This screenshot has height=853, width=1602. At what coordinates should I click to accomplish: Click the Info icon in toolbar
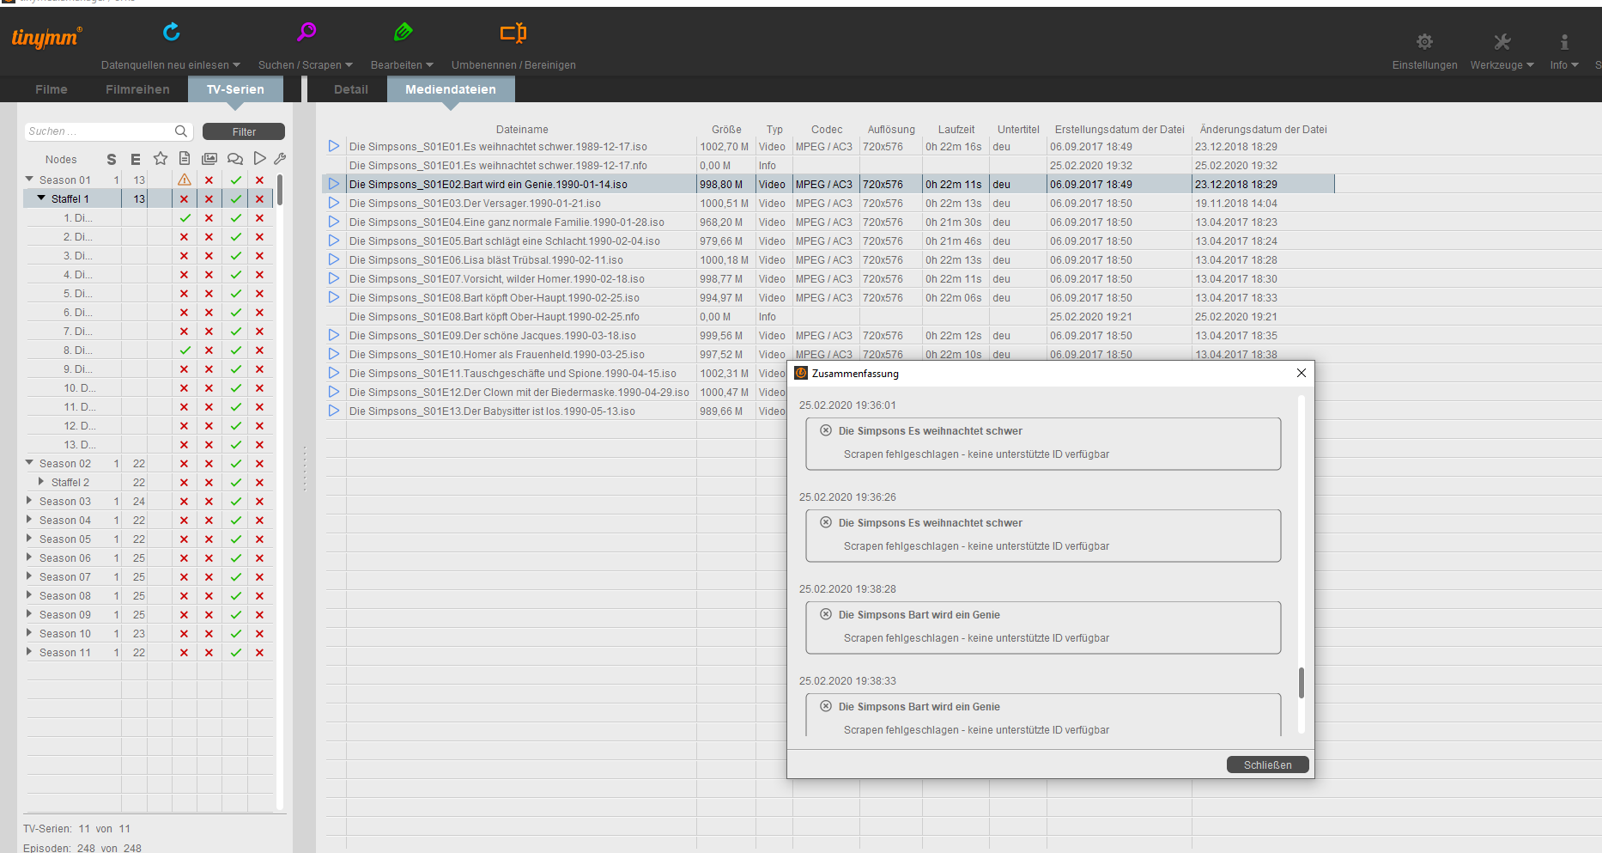coord(1564,41)
